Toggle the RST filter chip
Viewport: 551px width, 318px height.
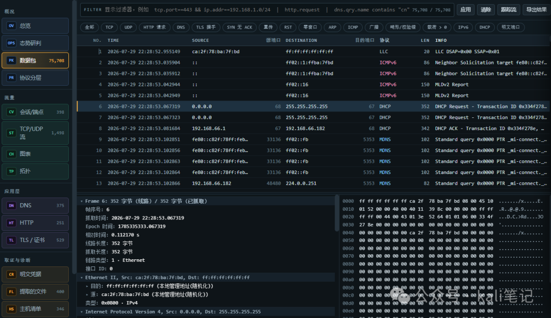tap(288, 27)
